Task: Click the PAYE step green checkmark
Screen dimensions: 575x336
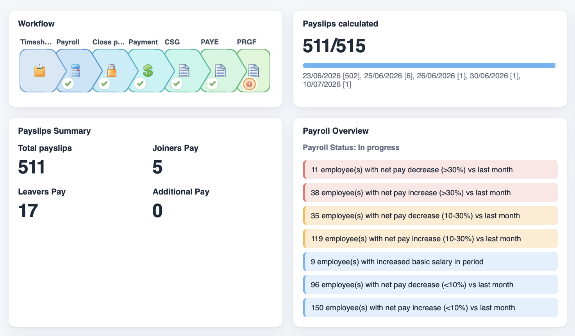Action: coord(212,83)
